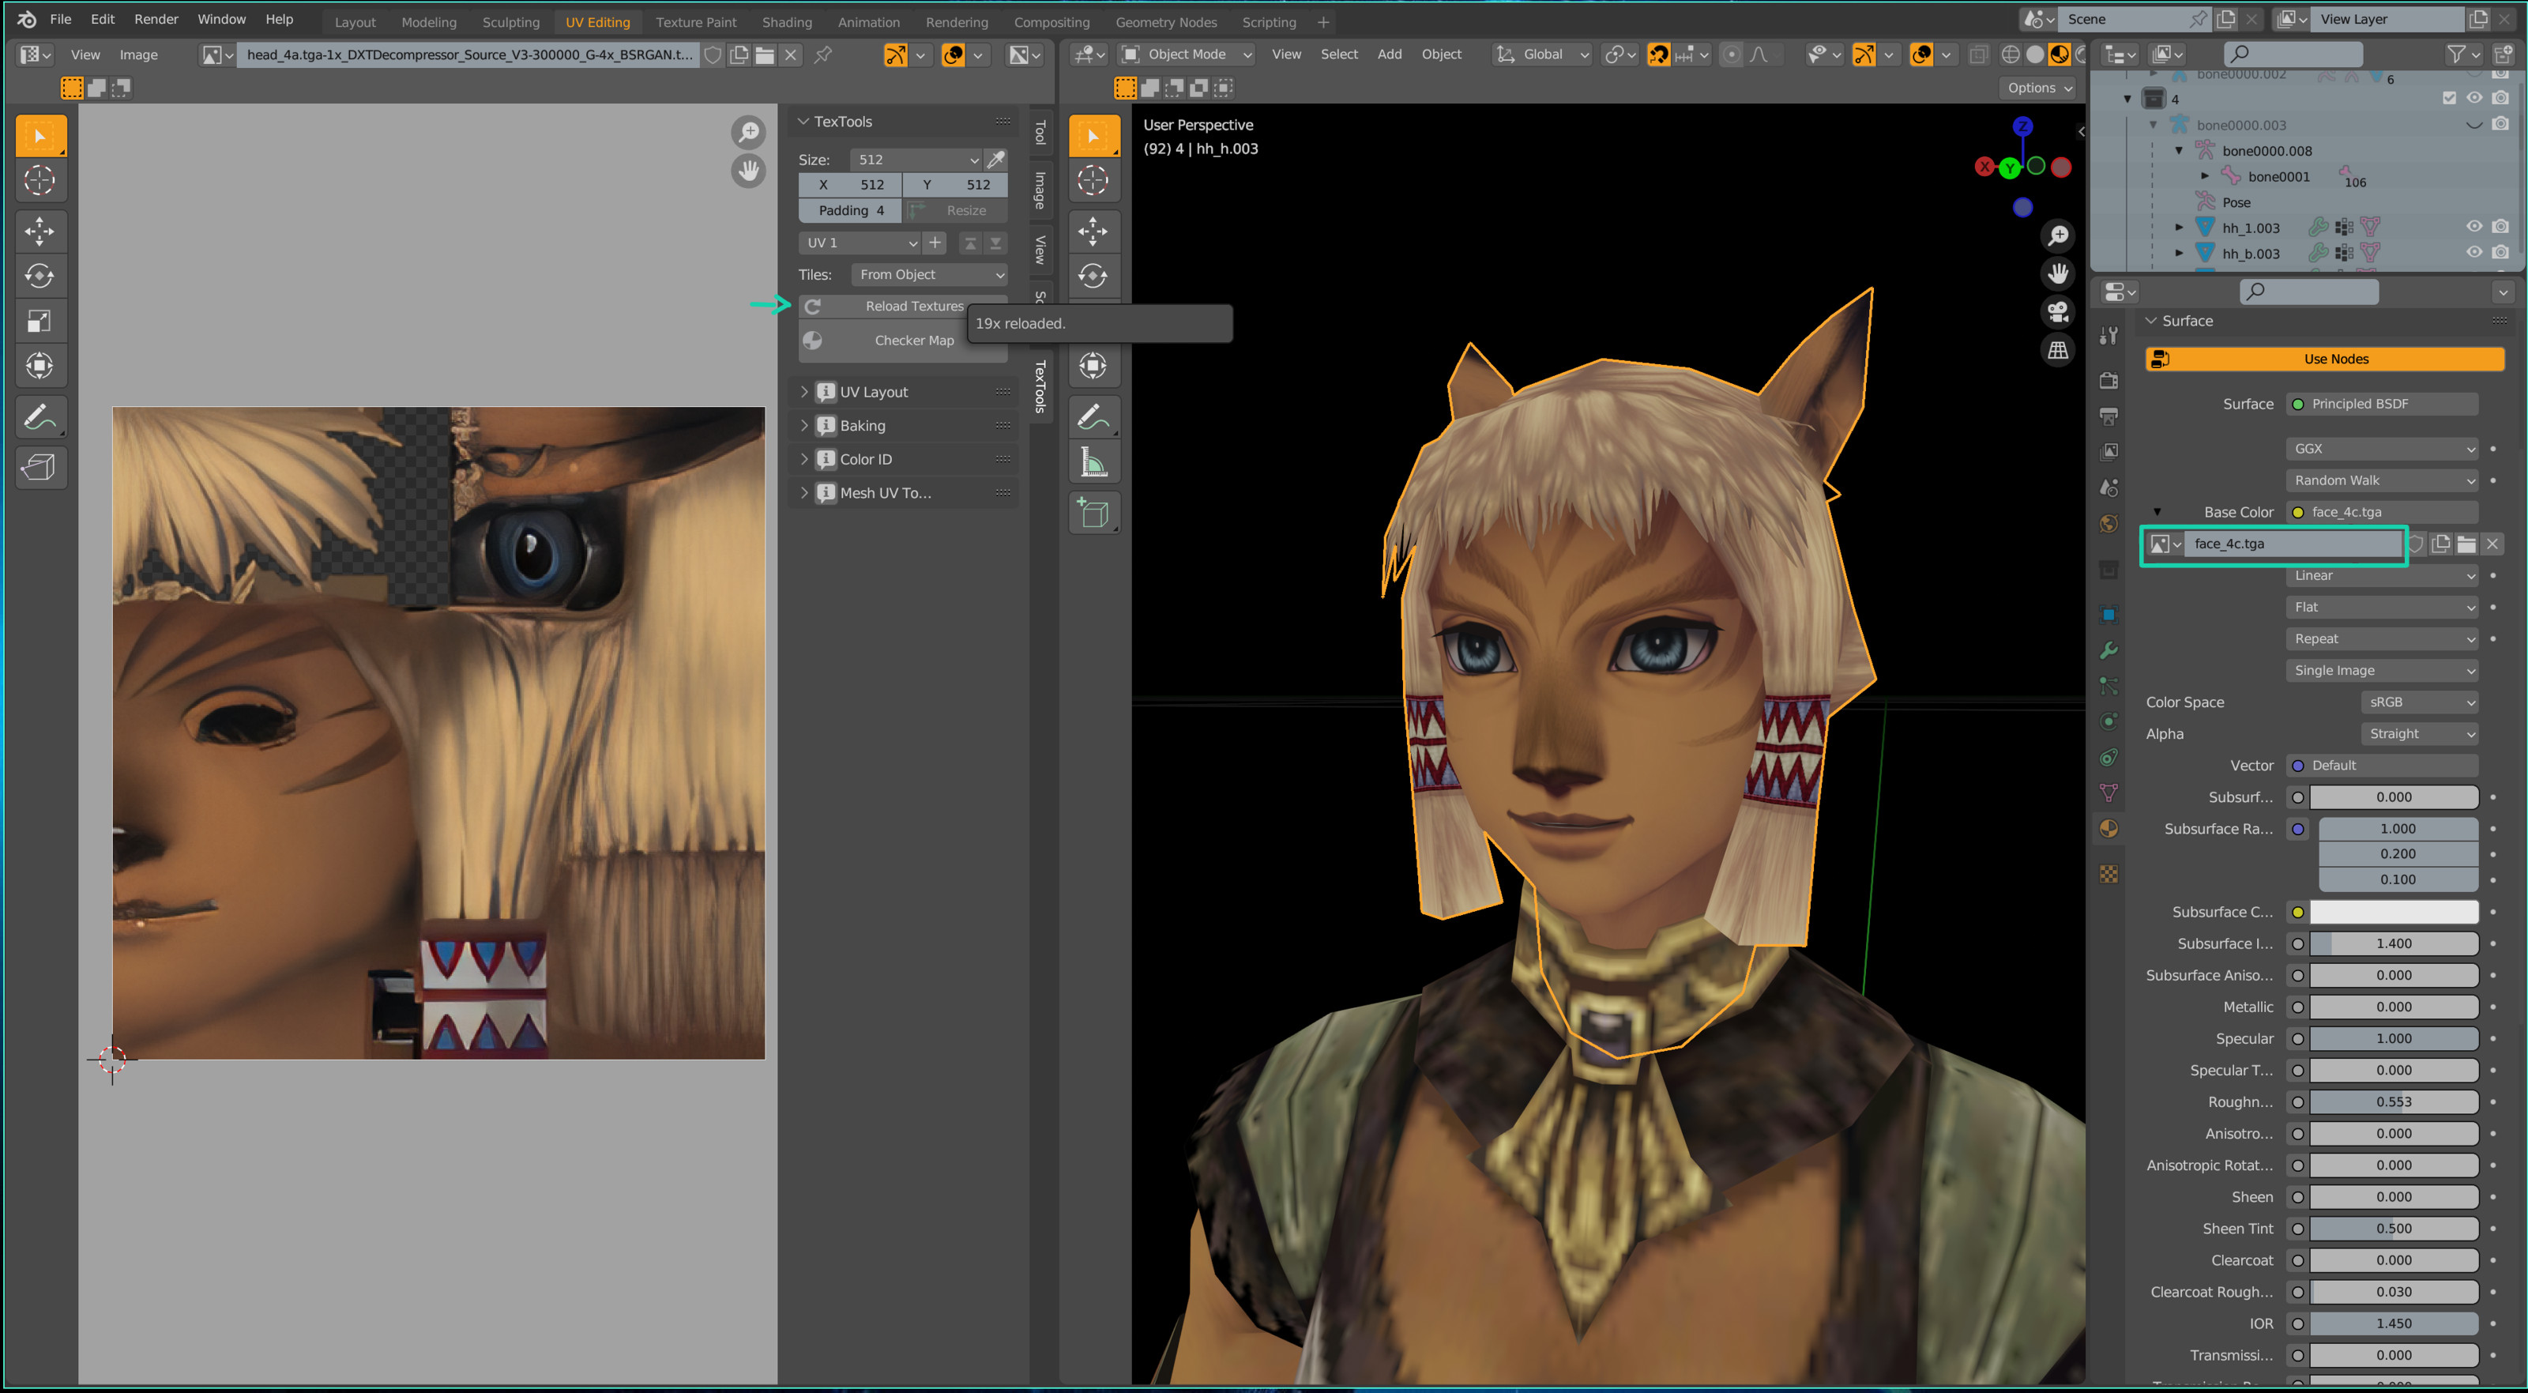Pin the image in the UV editor header
The width and height of the screenshot is (2528, 1393).
click(823, 55)
